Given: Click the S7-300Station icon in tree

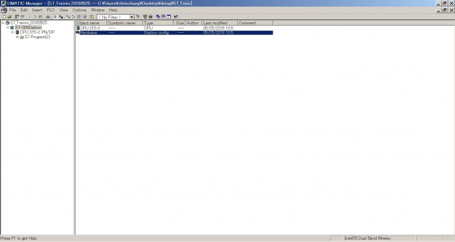Looking at the screenshot, I should pyautogui.click(x=12, y=27).
